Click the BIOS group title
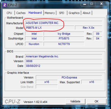Viewport: 111px width, 109px height. tap(10, 51)
